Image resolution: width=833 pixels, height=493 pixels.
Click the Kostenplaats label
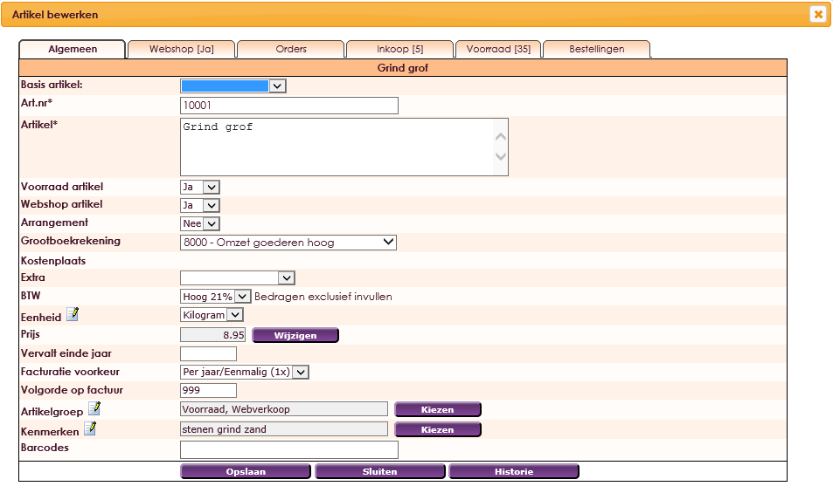[53, 261]
